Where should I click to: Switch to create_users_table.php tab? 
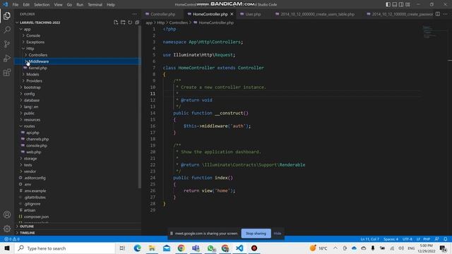(317, 14)
